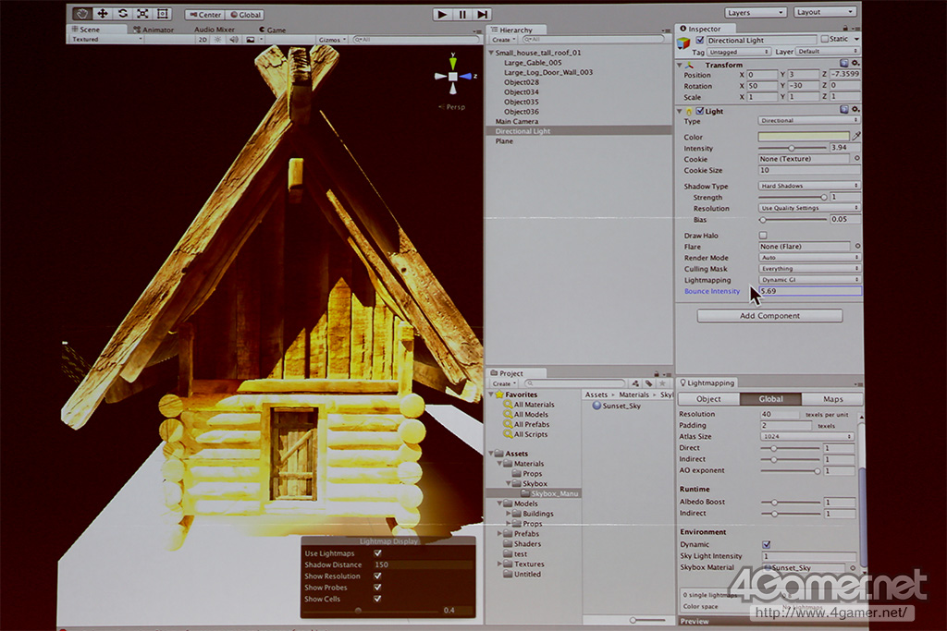Image resolution: width=947 pixels, height=631 pixels.
Task: Click the Transform help book icon
Action: coord(843,64)
